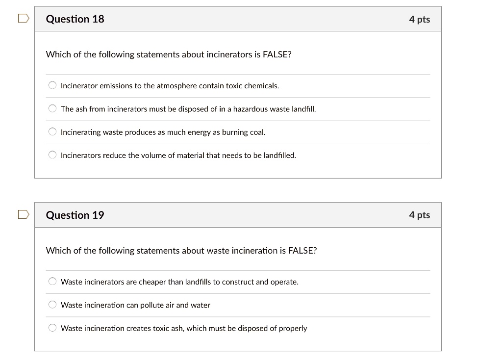Screen dimensions: 502x363
Task: Select 'Incinerators reduce the volume of material that needs to be landfilled'
Action: click(x=52, y=154)
